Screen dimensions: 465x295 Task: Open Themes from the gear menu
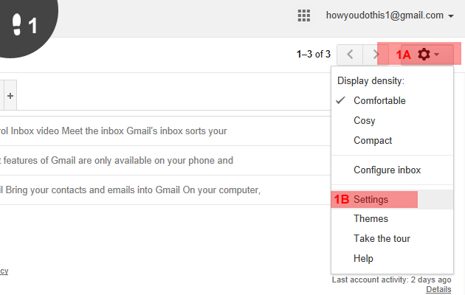pyautogui.click(x=392, y=218)
